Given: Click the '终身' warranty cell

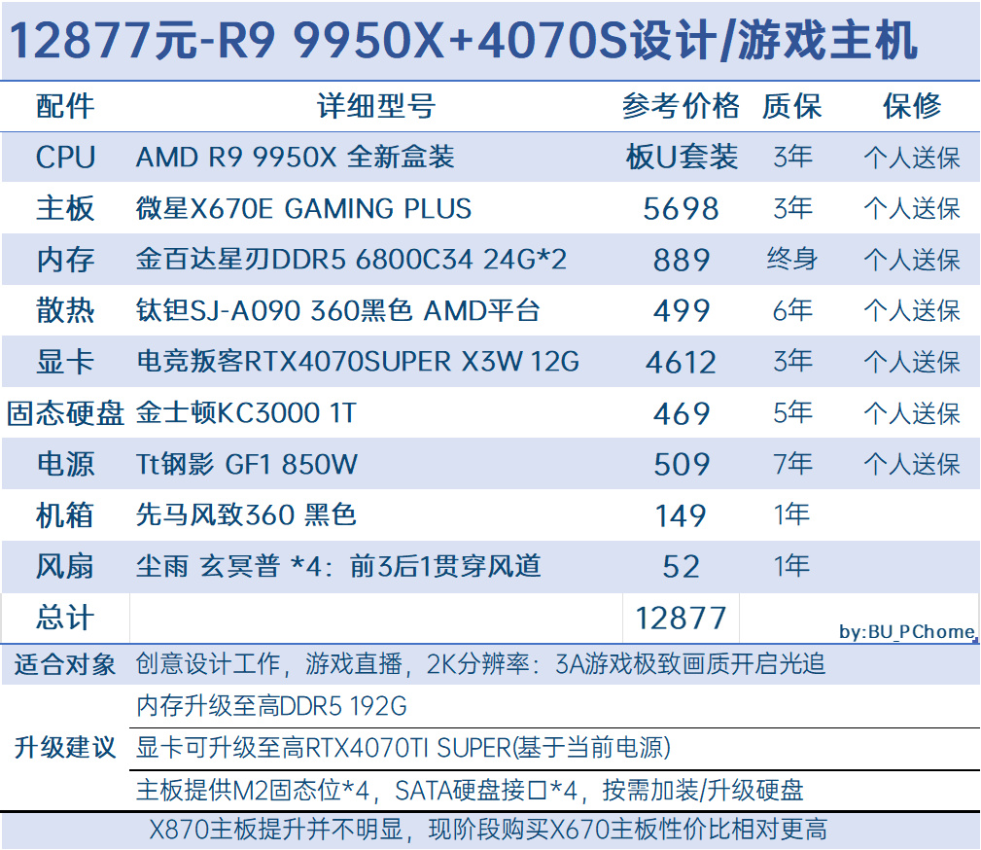Looking at the screenshot, I should [792, 259].
